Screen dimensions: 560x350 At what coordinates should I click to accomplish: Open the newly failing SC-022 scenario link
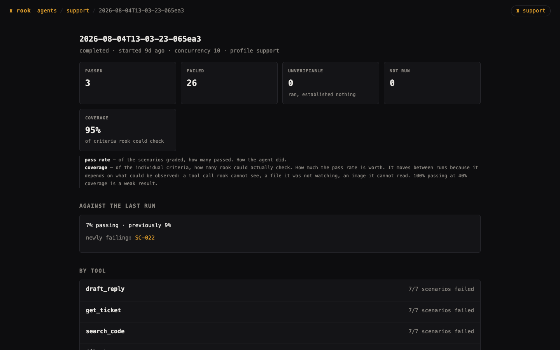pos(145,238)
